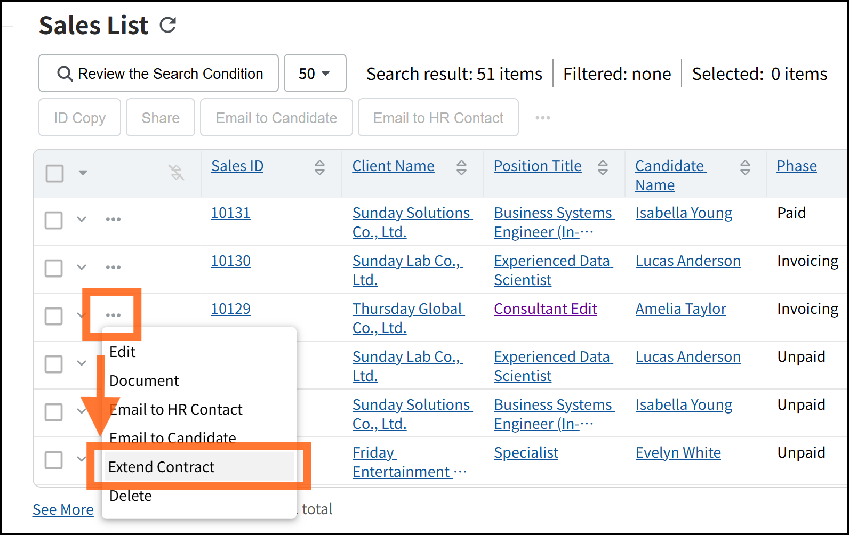Viewport: 849px width, 535px height.
Task: Click Review the Search Condition button
Action: coord(159,74)
